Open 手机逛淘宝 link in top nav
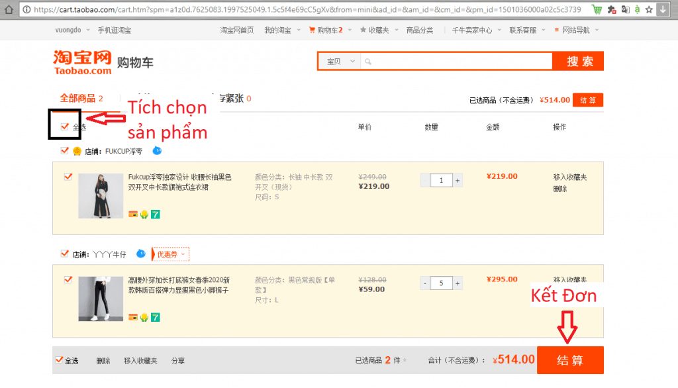The height and width of the screenshot is (388, 678). 114,30
